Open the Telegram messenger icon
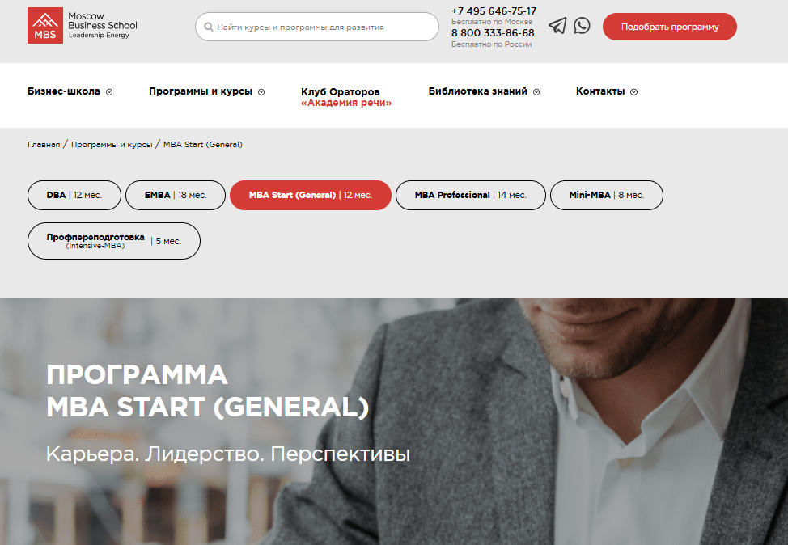Screen dimensions: 788x545 coord(557,26)
